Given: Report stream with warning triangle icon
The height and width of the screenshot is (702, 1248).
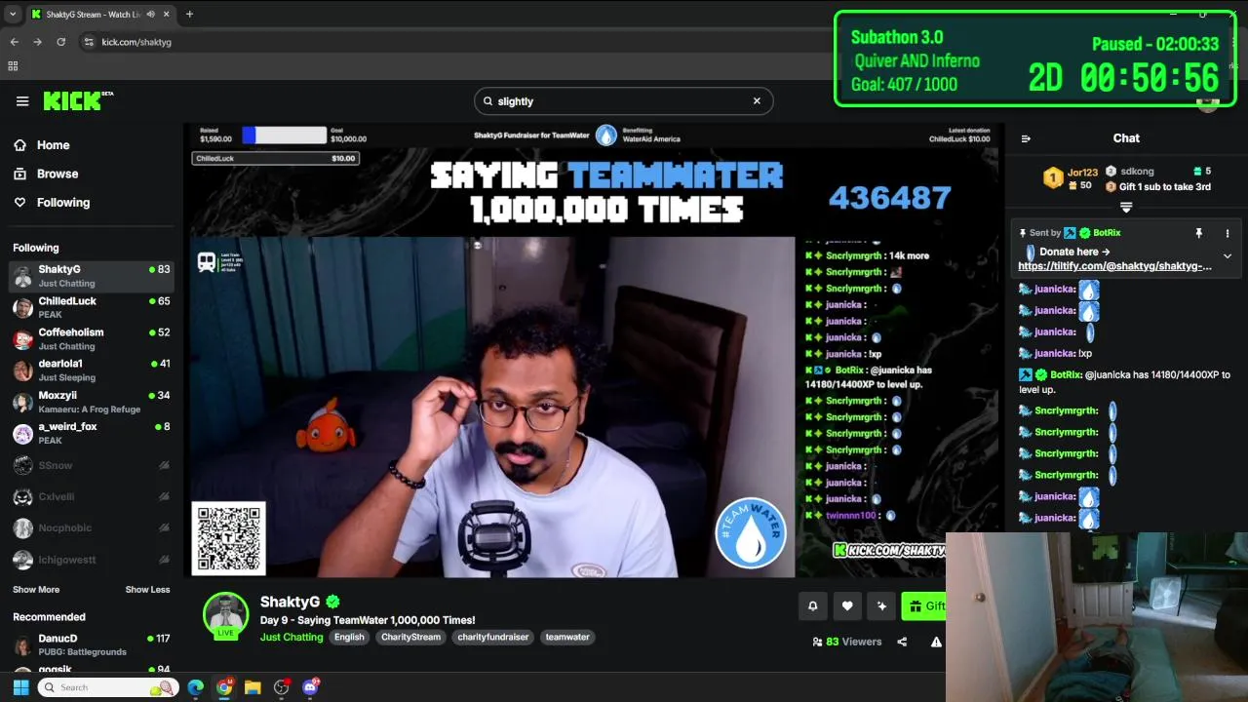Looking at the screenshot, I should (936, 642).
